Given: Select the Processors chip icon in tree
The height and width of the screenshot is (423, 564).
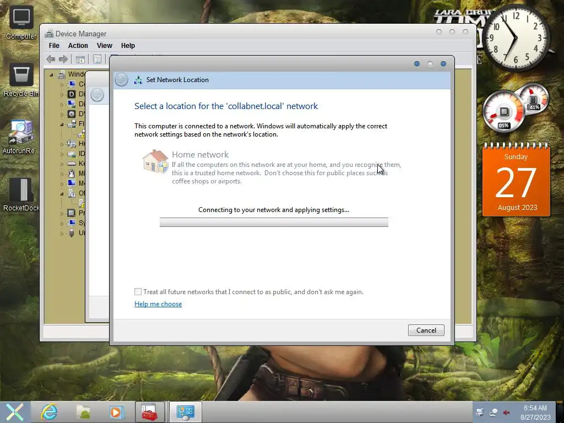Looking at the screenshot, I should 72,213.
